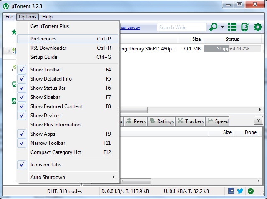Click the 70.1 MB size cell

point(192,49)
